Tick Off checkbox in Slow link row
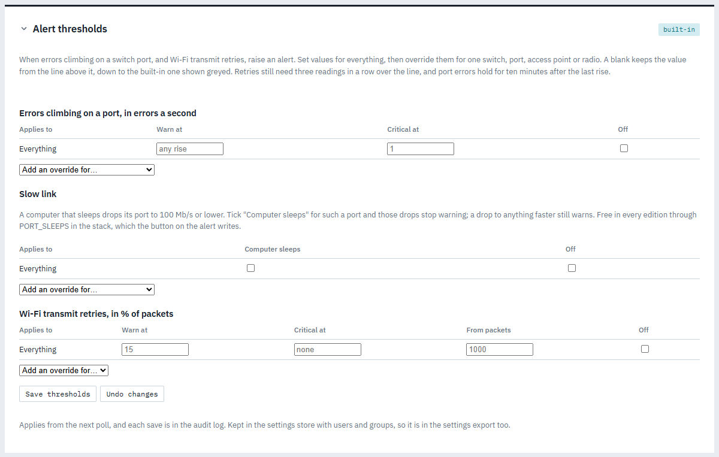Screen dimensions: 719x457 click(x=572, y=268)
